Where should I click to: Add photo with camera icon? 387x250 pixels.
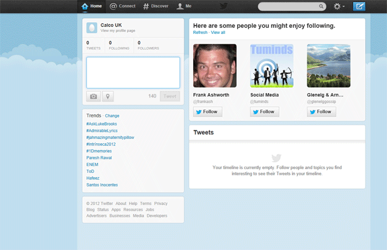pos(93,96)
